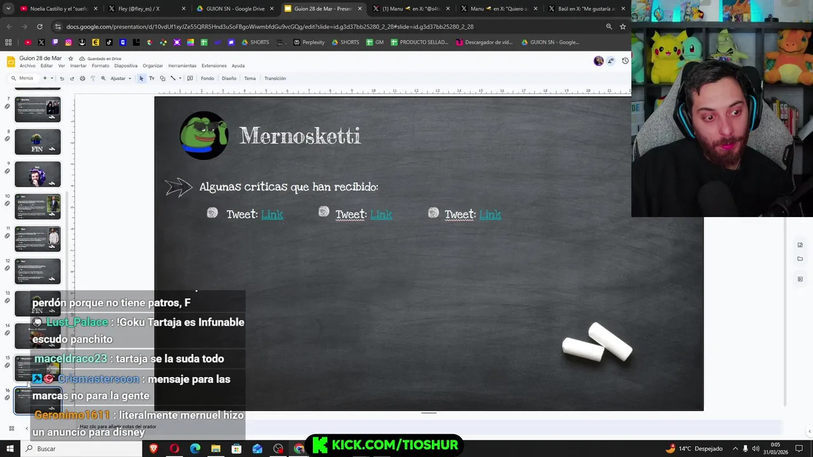This screenshot has width=813, height=457.
Task: Switch to the Fley (@fley_es) / X tab
Action: point(147,9)
